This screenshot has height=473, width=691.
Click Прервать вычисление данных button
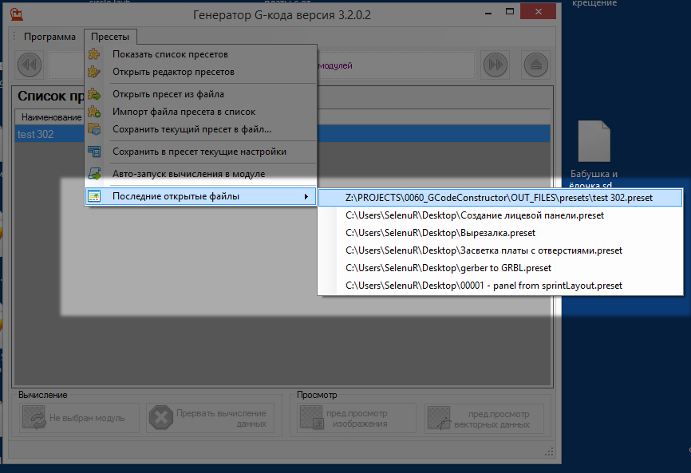tap(210, 418)
